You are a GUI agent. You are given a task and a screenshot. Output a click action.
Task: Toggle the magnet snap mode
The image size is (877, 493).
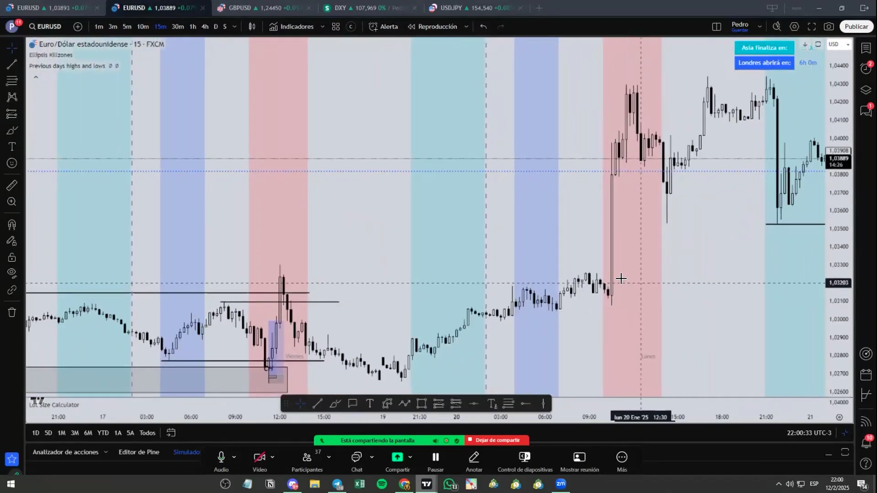click(12, 225)
